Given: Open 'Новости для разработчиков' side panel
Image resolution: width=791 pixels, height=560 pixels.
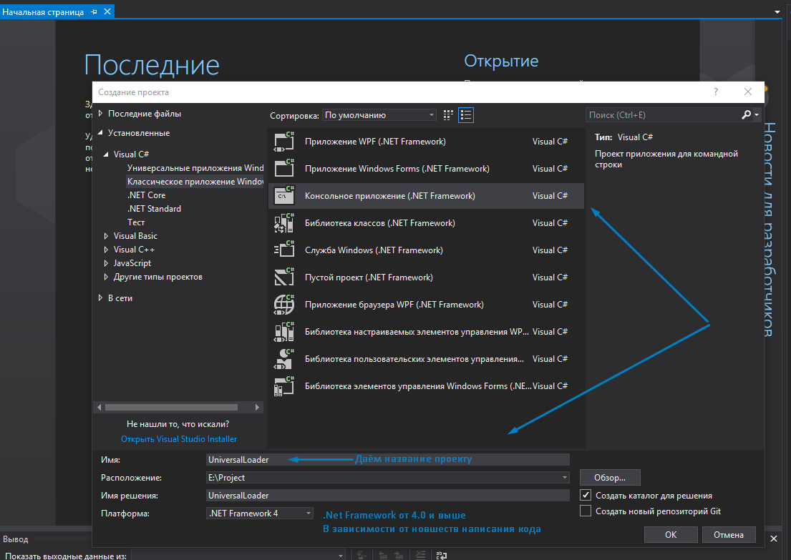Looking at the screenshot, I should (769, 230).
